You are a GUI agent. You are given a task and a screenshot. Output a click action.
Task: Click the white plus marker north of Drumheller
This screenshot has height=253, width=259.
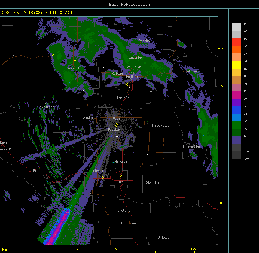(x=184, y=113)
